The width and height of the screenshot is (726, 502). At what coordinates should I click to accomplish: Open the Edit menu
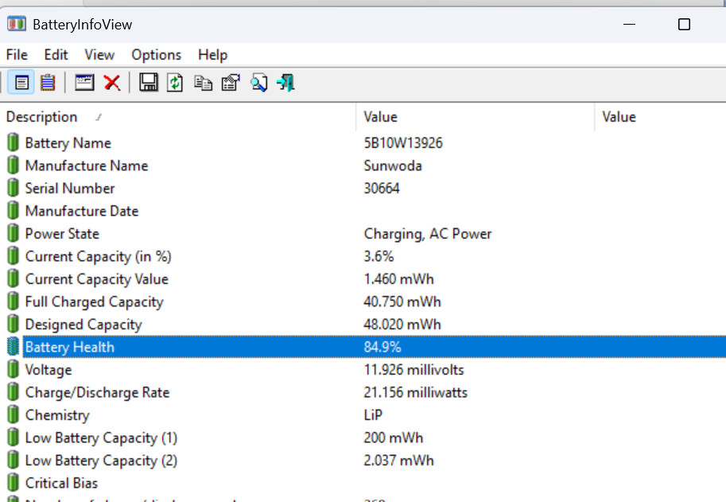56,55
